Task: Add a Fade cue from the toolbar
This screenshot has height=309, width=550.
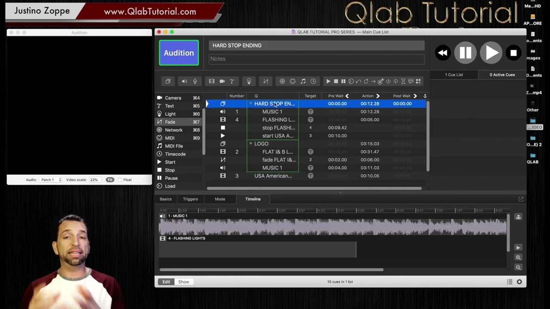Action: pyautogui.click(x=266, y=81)
